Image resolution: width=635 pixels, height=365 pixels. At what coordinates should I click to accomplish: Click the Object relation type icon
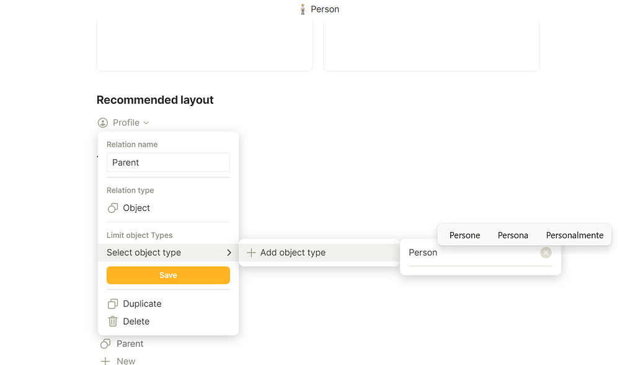click(112, 208)
